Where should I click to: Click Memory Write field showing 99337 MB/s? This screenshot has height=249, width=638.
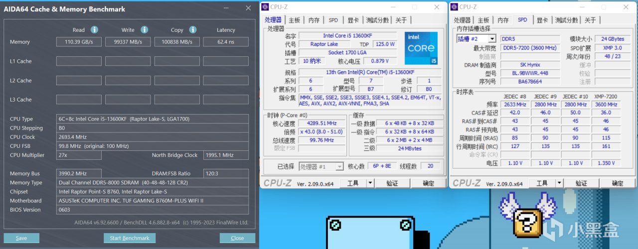pos(128,42)
